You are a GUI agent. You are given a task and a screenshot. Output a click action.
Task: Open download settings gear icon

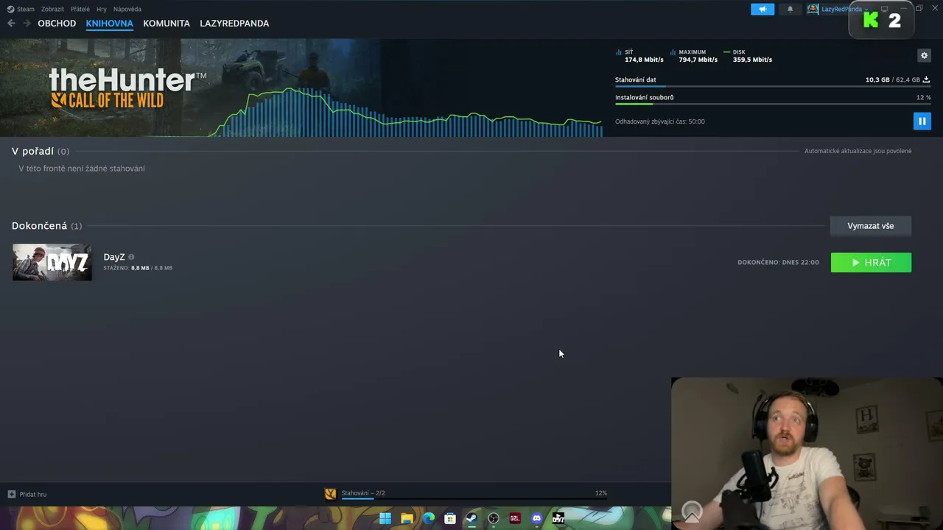pos(924,56)
